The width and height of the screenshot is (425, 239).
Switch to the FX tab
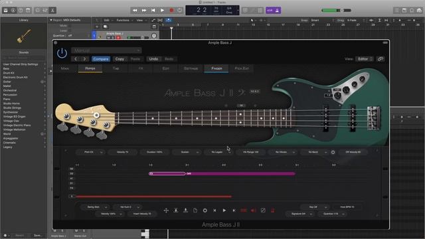tap(141, 68)
